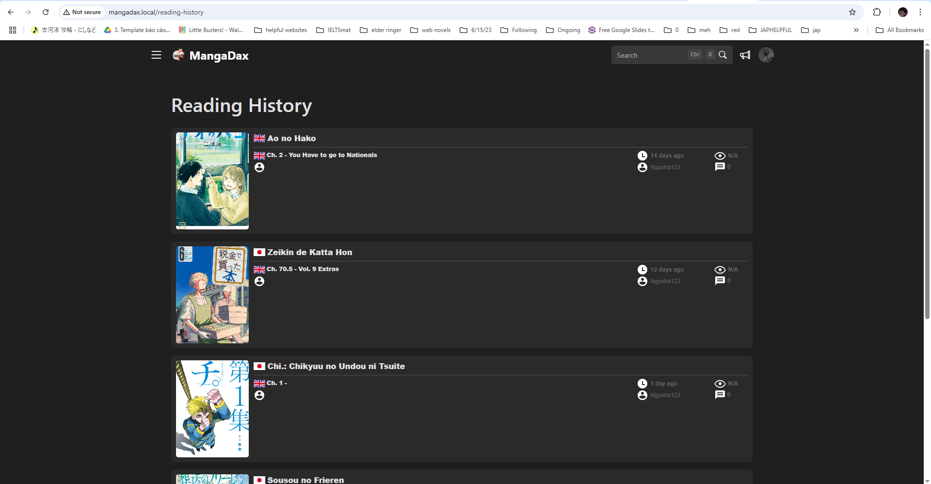
Task: Open Zeikin de Katta Hon title
Action: tap(310, 252)
